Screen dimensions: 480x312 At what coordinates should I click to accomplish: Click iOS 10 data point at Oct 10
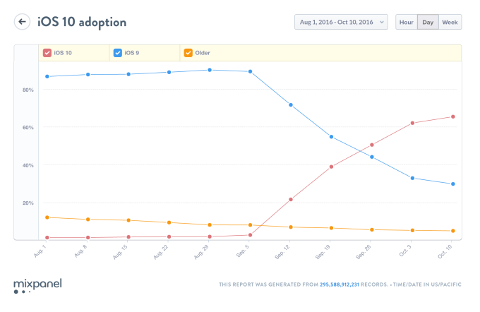click(453, 116)
